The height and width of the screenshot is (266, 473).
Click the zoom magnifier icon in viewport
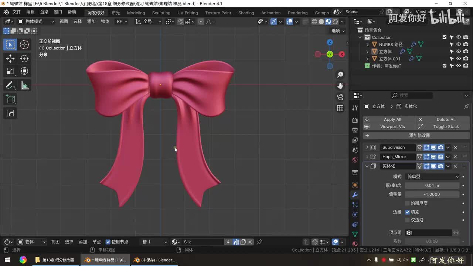(340, 75)
